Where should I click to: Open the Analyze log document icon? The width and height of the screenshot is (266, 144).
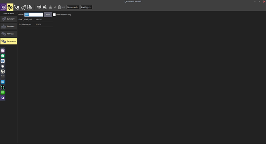pyautogui.click(x=30, y=7)
